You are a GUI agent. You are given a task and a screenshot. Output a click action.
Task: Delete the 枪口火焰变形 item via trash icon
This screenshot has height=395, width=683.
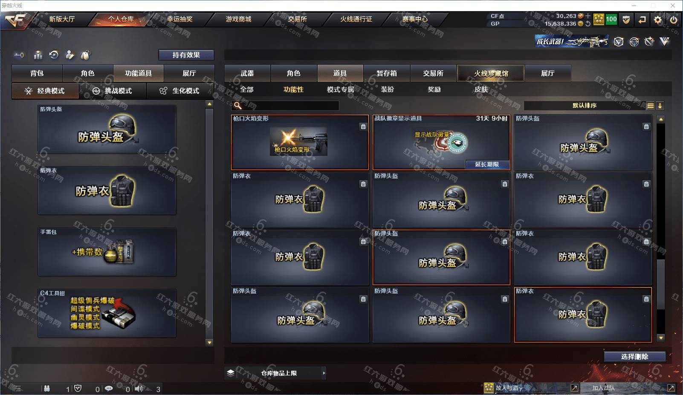pos(363,127)
